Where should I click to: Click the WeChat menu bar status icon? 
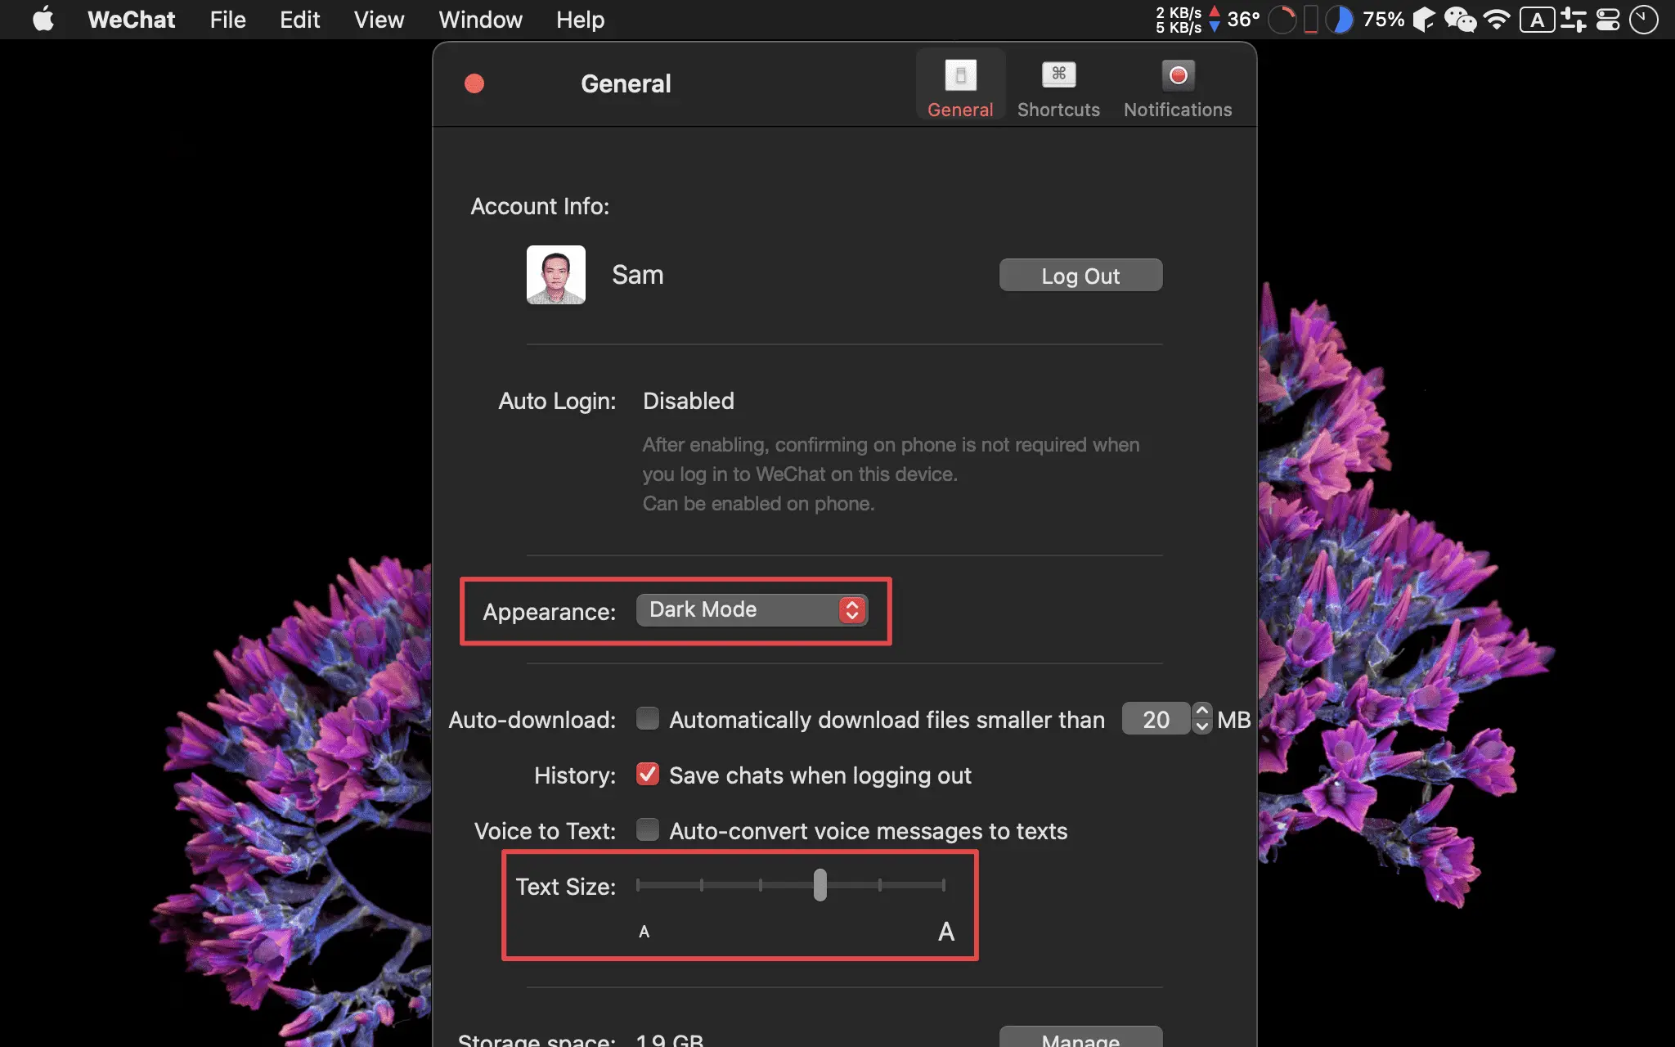point(1460,19)
